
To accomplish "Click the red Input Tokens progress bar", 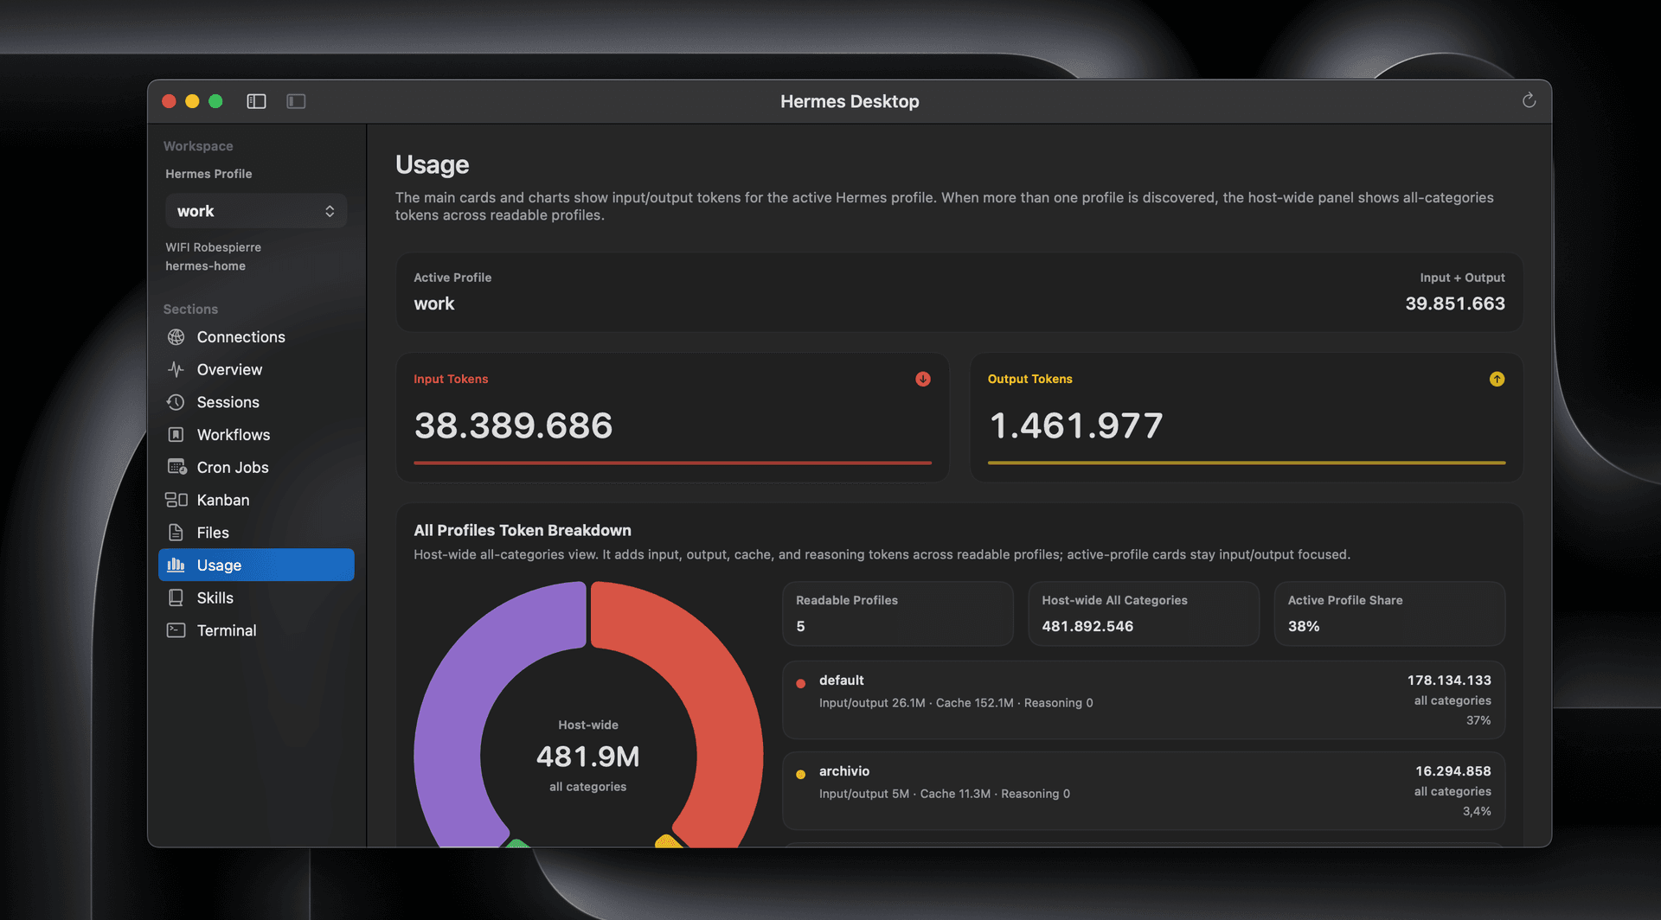I will (672, 463).
